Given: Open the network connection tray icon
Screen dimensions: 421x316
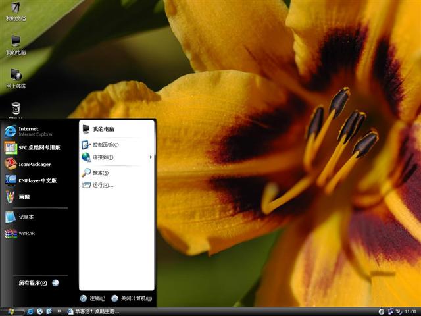Looking at the screenshot, I should 391,311.
